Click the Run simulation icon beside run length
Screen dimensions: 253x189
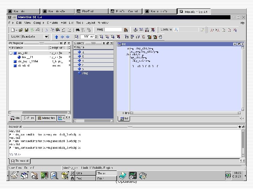tap(101, 37)
